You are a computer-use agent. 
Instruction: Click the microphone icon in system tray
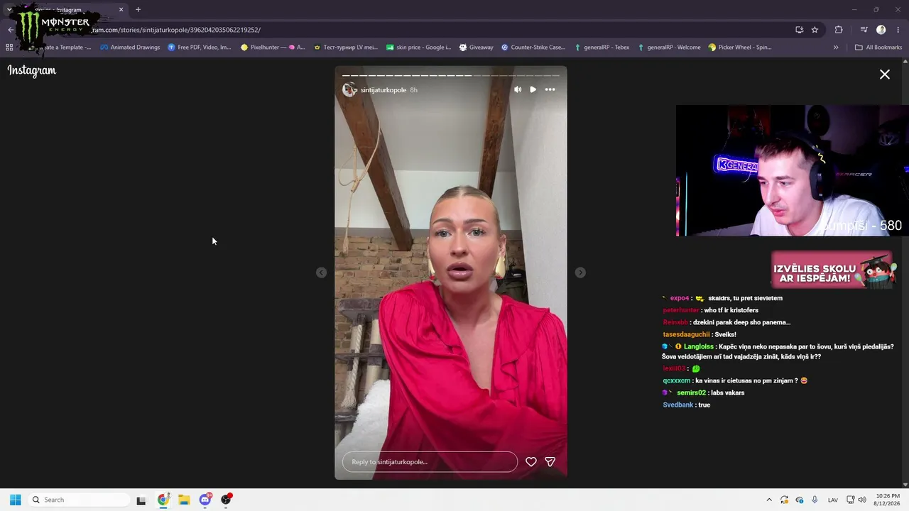tap(815, 500)
